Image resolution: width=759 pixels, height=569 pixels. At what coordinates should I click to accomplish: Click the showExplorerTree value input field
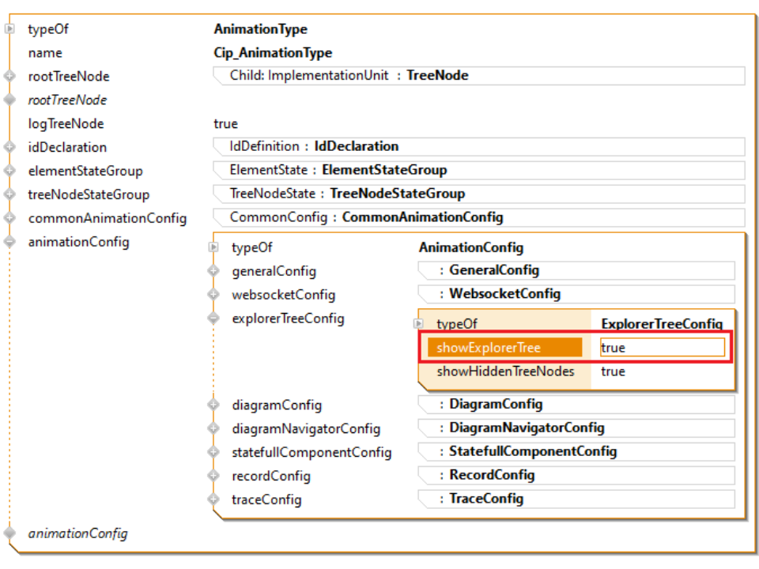(x=662, y=348)
